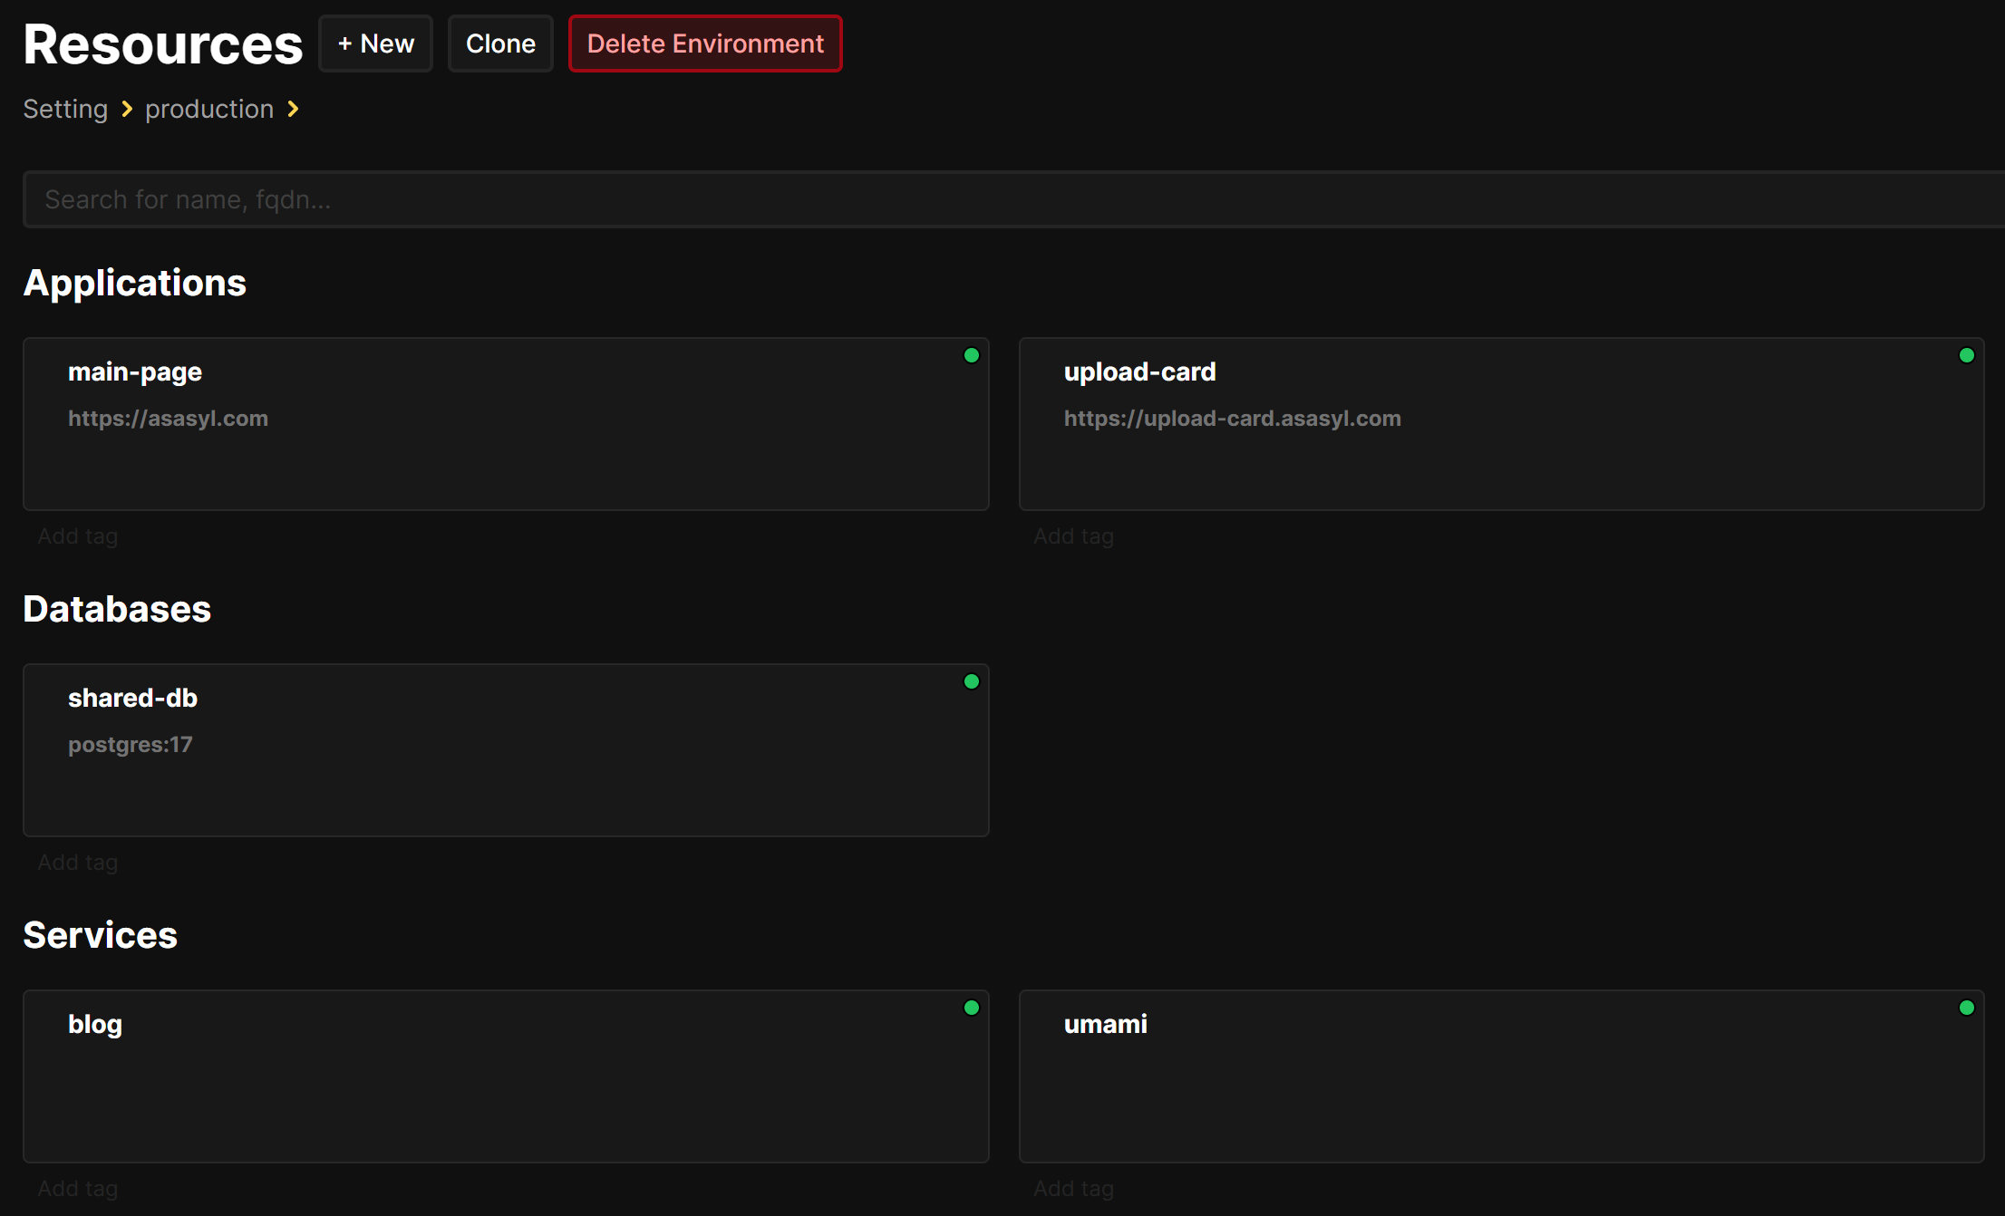
Task: Open the upload-card application
Action: click(x=1500, y=424)
